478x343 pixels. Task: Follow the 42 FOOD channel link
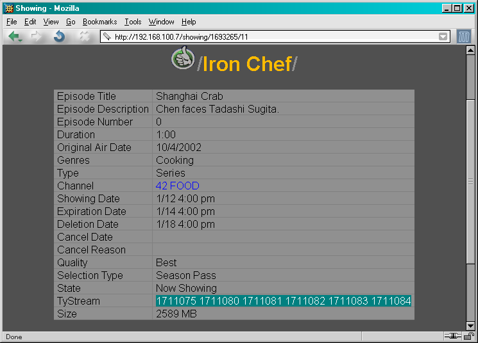177,186
